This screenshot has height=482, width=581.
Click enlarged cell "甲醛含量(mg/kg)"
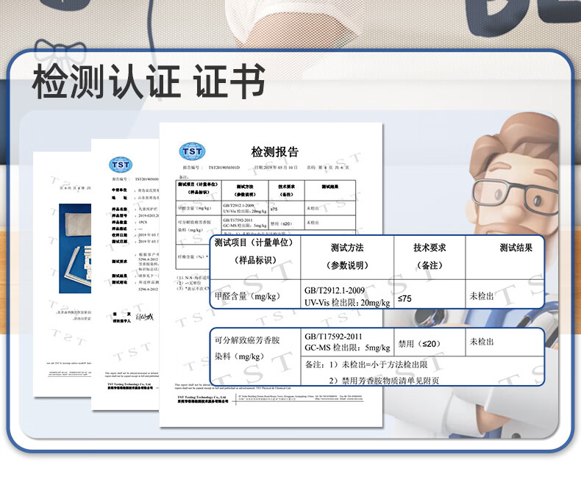(x=247, y=296)
